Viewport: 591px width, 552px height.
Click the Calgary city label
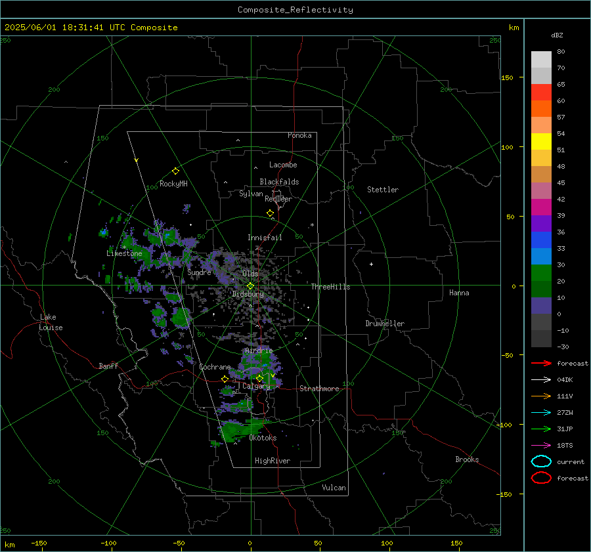256,386
